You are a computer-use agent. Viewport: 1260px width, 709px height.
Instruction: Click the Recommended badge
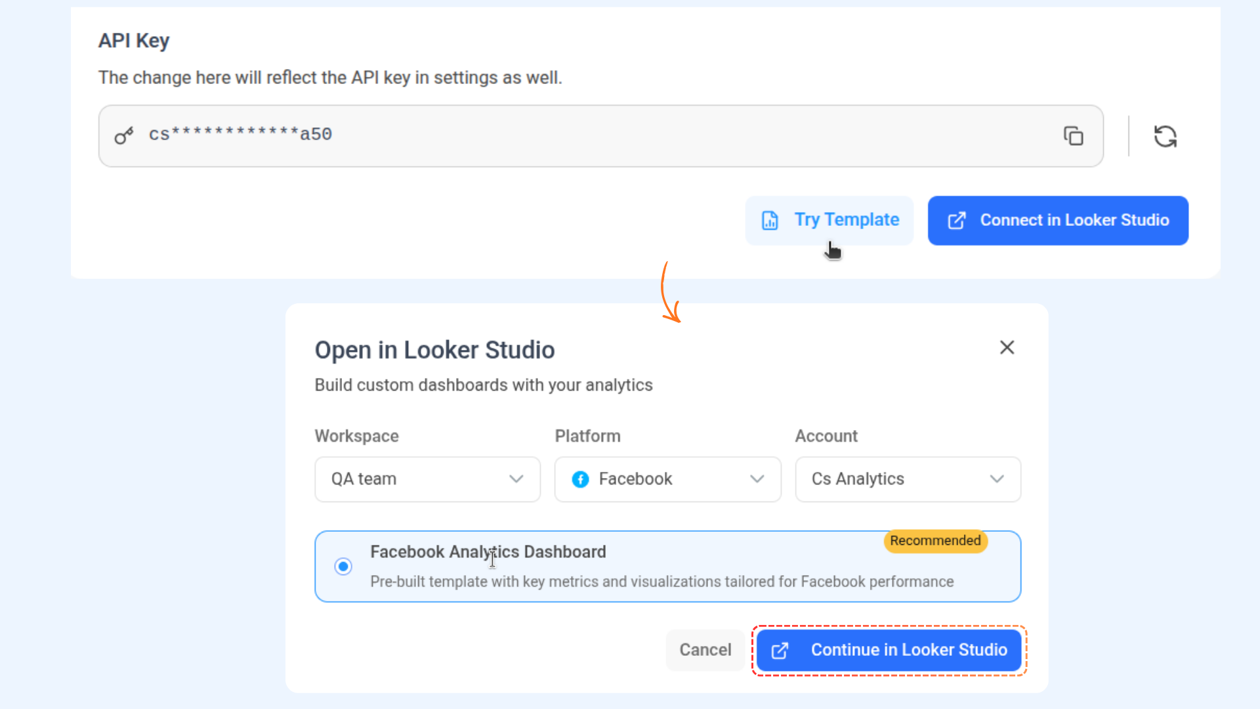[x=935, y=541]
